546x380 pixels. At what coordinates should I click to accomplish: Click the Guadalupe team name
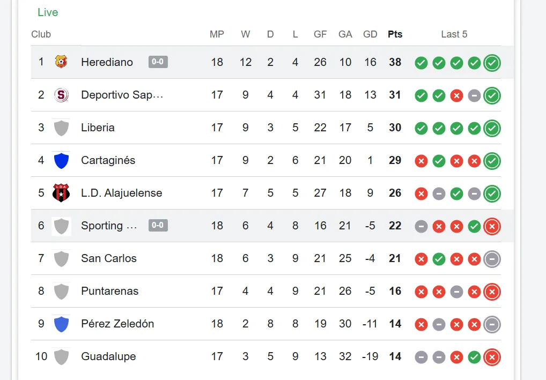click(x=108, y=356)
